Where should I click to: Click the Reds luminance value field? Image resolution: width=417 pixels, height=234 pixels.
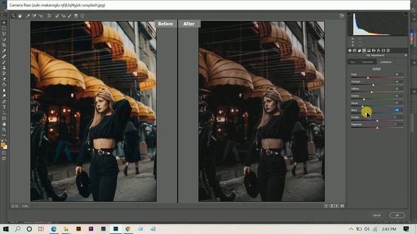tap(397, 75)
